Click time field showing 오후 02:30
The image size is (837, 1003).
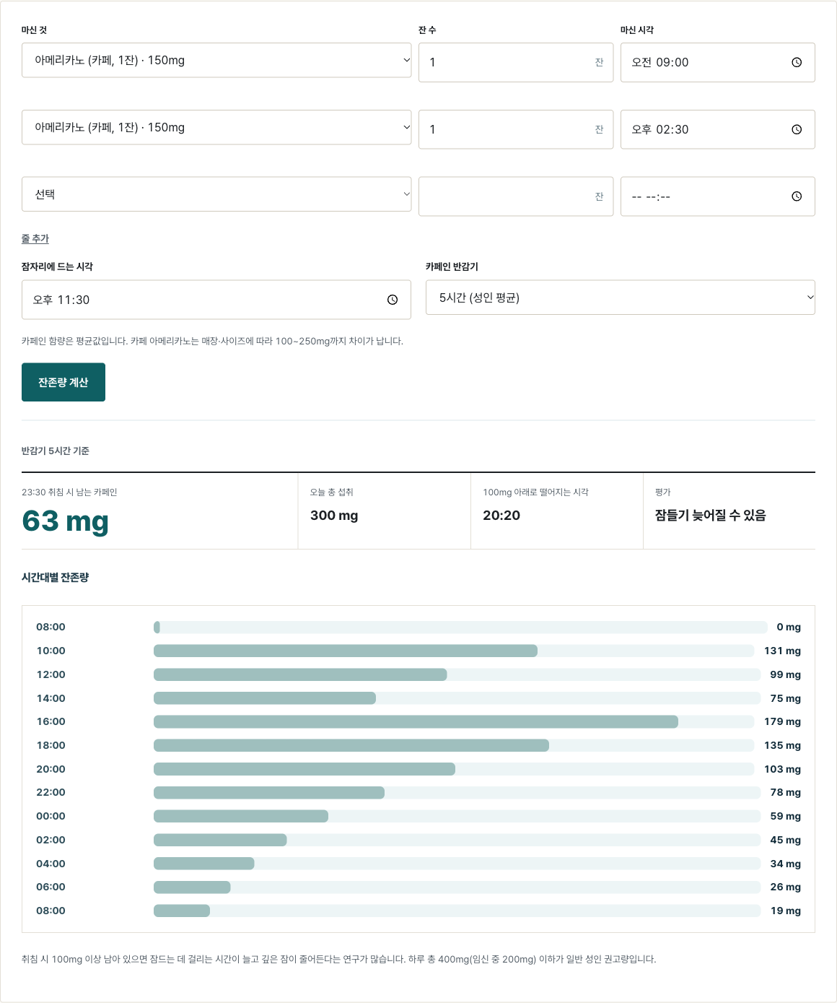[x=718, y=129]
